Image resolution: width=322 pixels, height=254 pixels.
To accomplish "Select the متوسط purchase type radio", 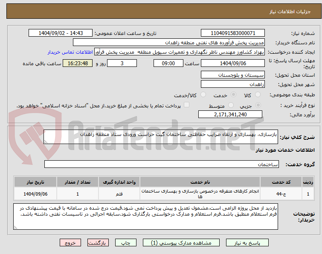I will click(x=231, y=105).
